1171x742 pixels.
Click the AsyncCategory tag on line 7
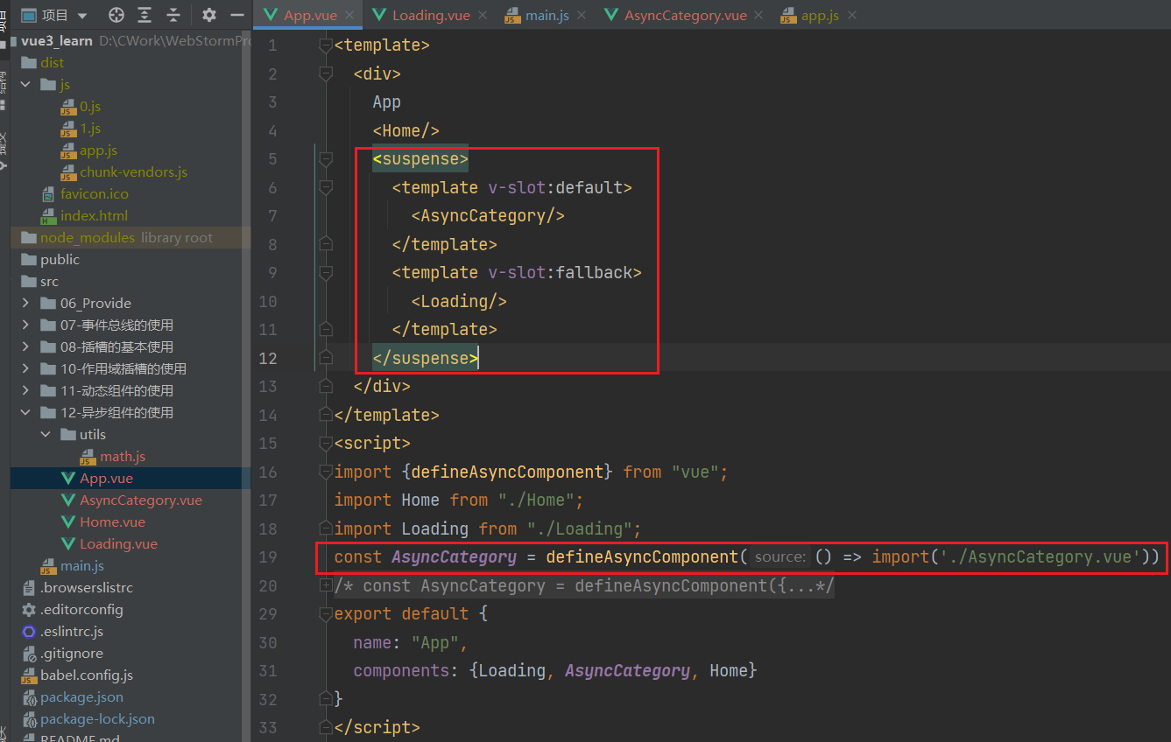coord(488,215)
